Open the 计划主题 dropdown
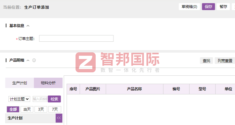This screenshot has height=125, width=235. tap(19, 99)
